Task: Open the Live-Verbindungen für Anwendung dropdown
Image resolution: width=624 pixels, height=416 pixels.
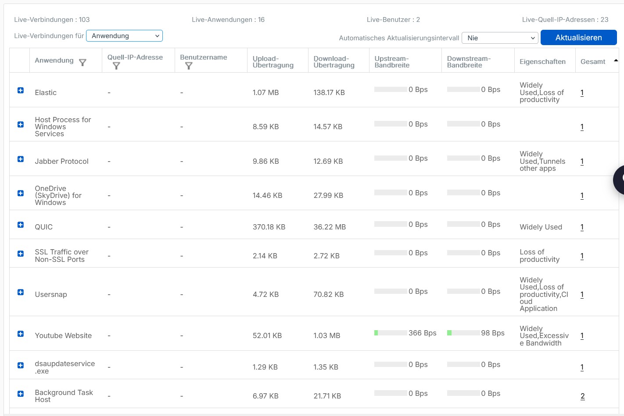Action: [x=124, y=36]
